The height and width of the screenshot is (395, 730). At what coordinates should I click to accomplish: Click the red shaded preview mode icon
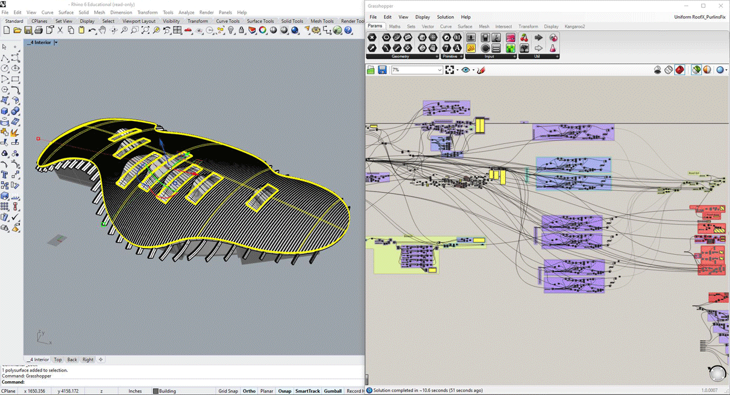point(680,70)
